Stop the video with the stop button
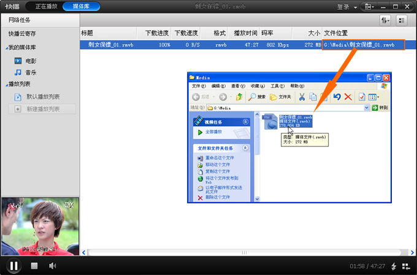417x275 pixels. pyautogui.click(x=34, y=266)
